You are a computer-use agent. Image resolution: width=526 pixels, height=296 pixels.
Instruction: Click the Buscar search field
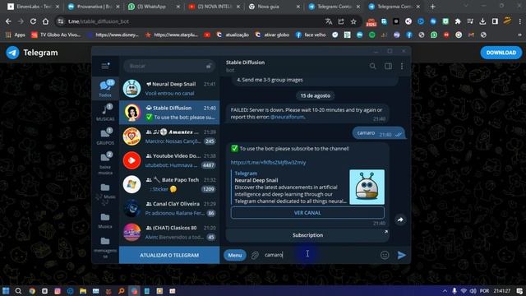click(169, 66)
